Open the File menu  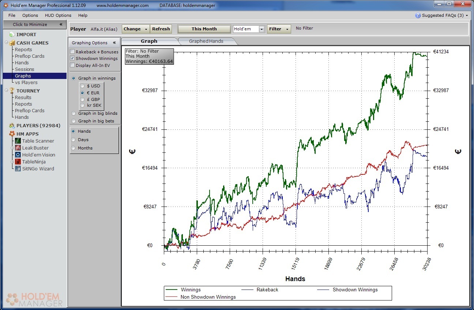click(x=12, y=15)
